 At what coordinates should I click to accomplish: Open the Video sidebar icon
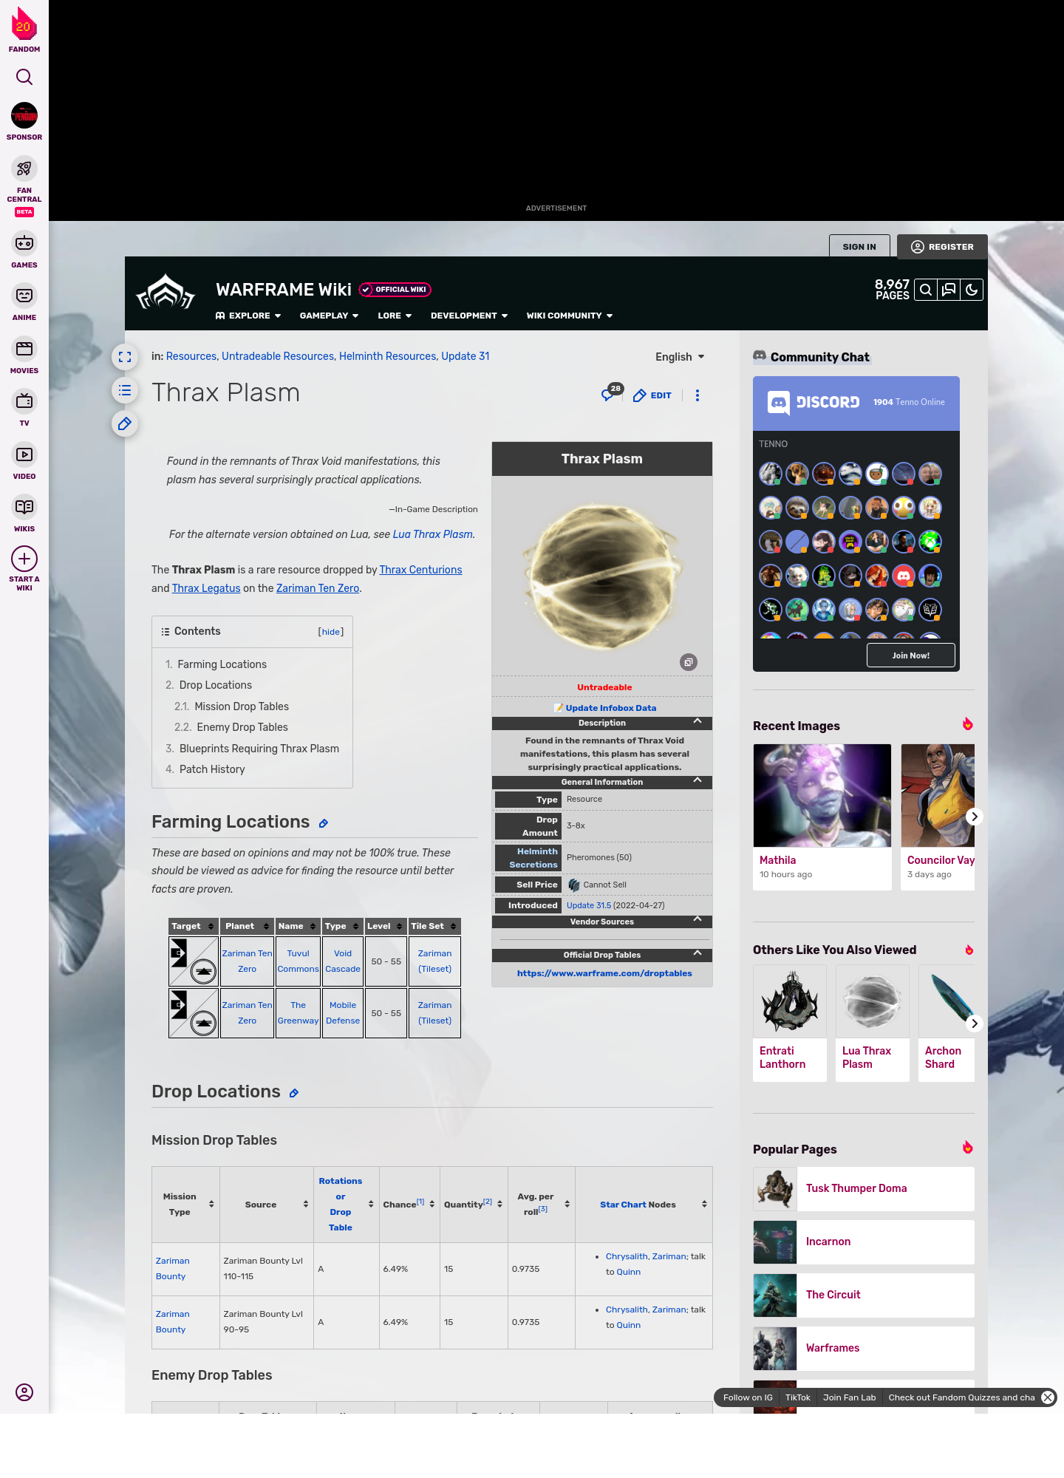(24, 454)
